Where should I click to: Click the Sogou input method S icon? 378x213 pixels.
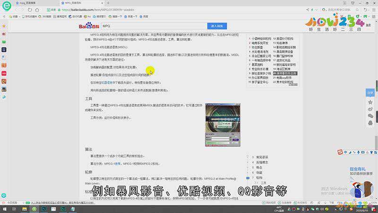[x=340, y=152]
